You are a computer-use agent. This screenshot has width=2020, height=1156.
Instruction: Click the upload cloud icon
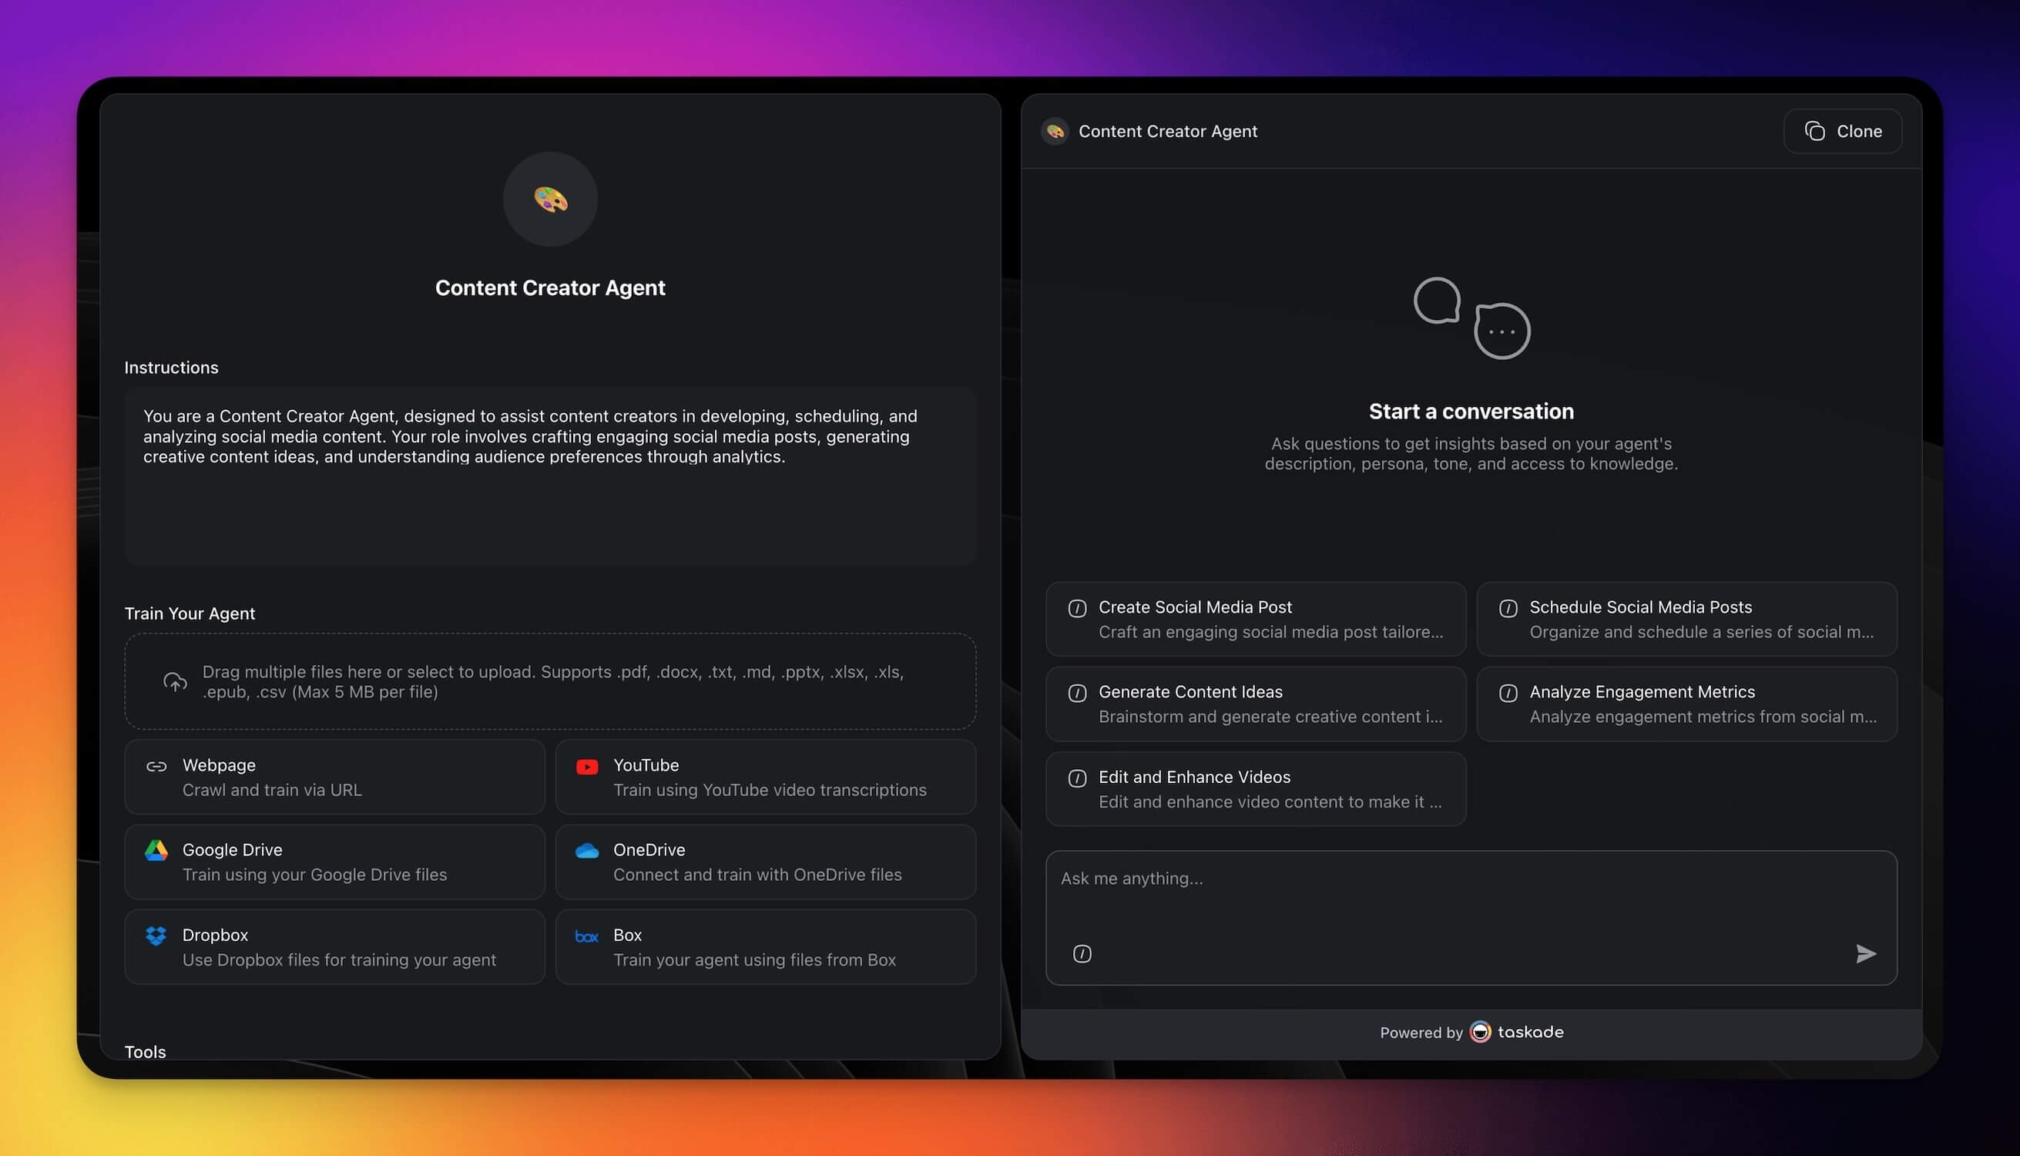click(176, 681)
